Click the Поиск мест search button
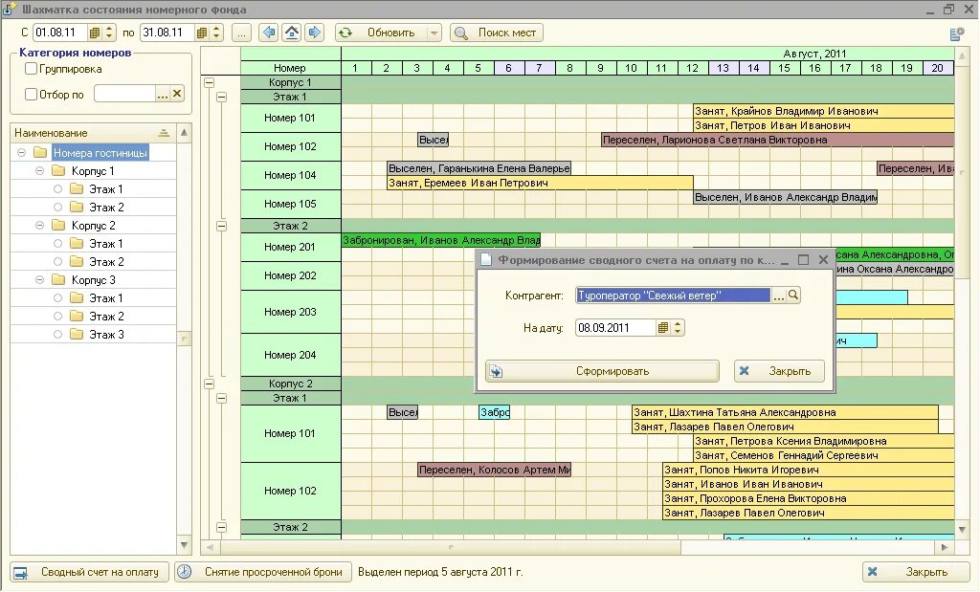The height and width of the screenshot is (592, 980). click(497, 33)
